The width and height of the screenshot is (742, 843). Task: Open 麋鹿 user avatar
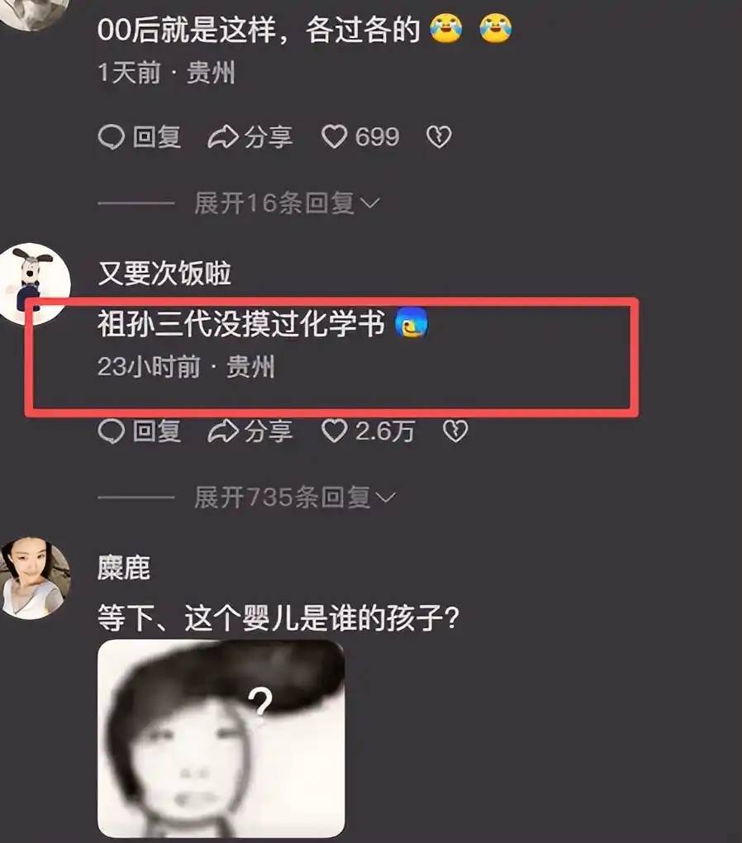click(x=35, y=578)
